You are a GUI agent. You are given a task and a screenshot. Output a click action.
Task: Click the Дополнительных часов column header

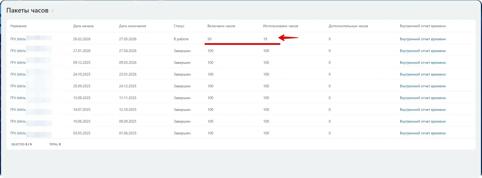pyautogui.click(x=348, y=26)
